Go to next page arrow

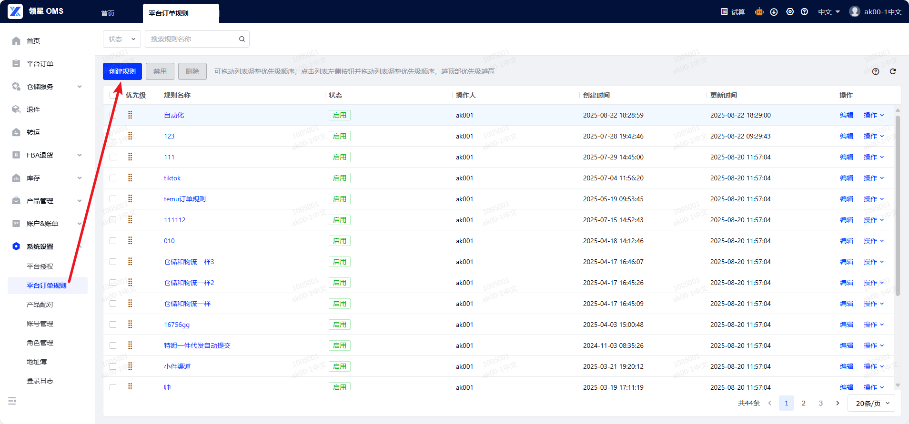pos(838,403)
